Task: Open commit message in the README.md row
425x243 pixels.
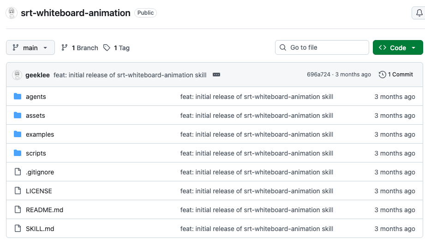Action: (x=257, y=210)
